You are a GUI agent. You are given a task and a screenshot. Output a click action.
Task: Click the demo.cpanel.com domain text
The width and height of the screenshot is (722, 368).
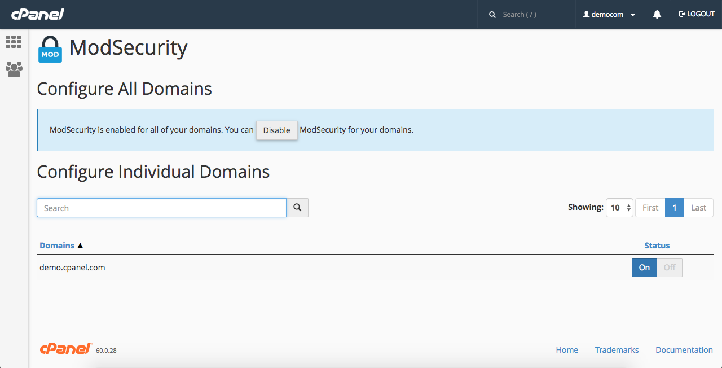click(72, 268)
